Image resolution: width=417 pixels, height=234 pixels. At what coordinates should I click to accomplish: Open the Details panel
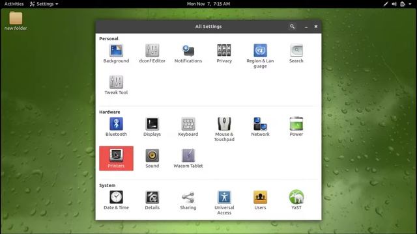(x=152, y=200)
